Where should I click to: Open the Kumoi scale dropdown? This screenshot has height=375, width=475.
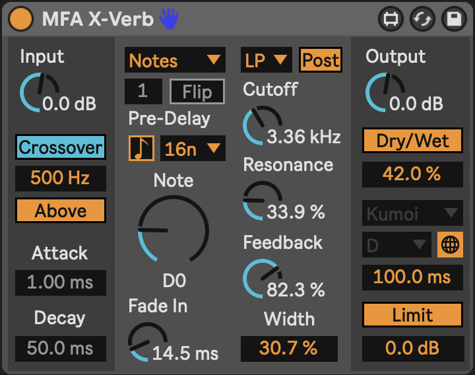point(412,213)
